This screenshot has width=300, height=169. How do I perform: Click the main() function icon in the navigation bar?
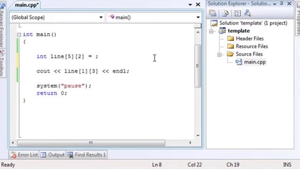(x=112, y=17)
